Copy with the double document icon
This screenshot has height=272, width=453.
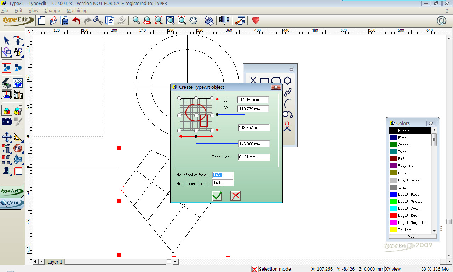pos(109,21)
